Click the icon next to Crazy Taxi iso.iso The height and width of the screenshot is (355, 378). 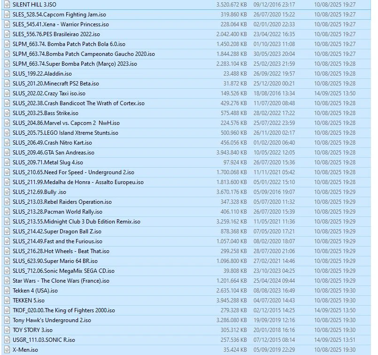(x=7, y=93)
